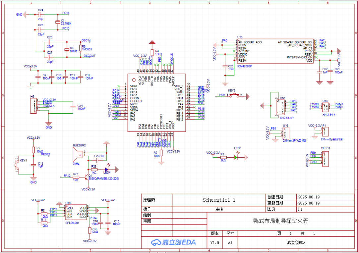The width and height of the screenshot is (358, 253).
Task: Select the KEY1 push button symbol
Action: click(x=17, y=166)
